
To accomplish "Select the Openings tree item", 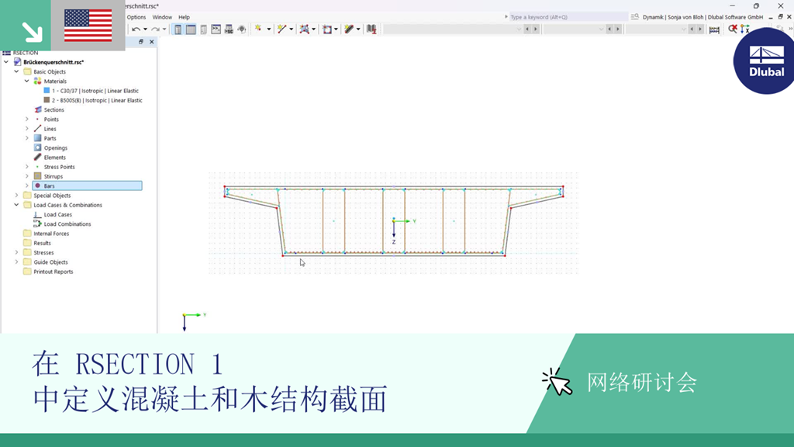I will [x=55, y=148].
